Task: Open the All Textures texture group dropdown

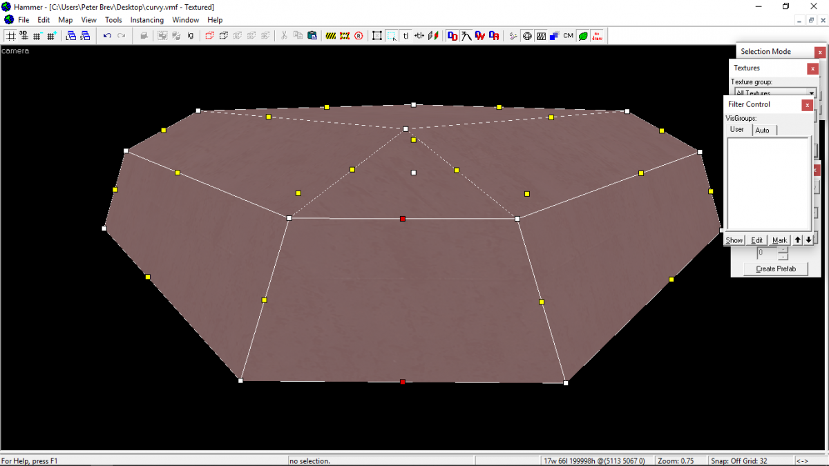Action: pyautogui.click(x=812, y=93)
